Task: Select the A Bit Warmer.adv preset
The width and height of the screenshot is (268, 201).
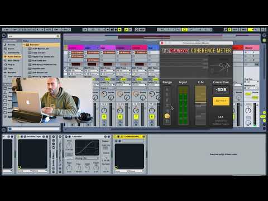Action: click(41, 49)
